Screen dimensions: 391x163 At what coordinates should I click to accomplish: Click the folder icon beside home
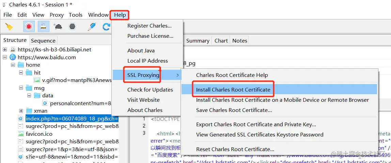coord(21,65)
